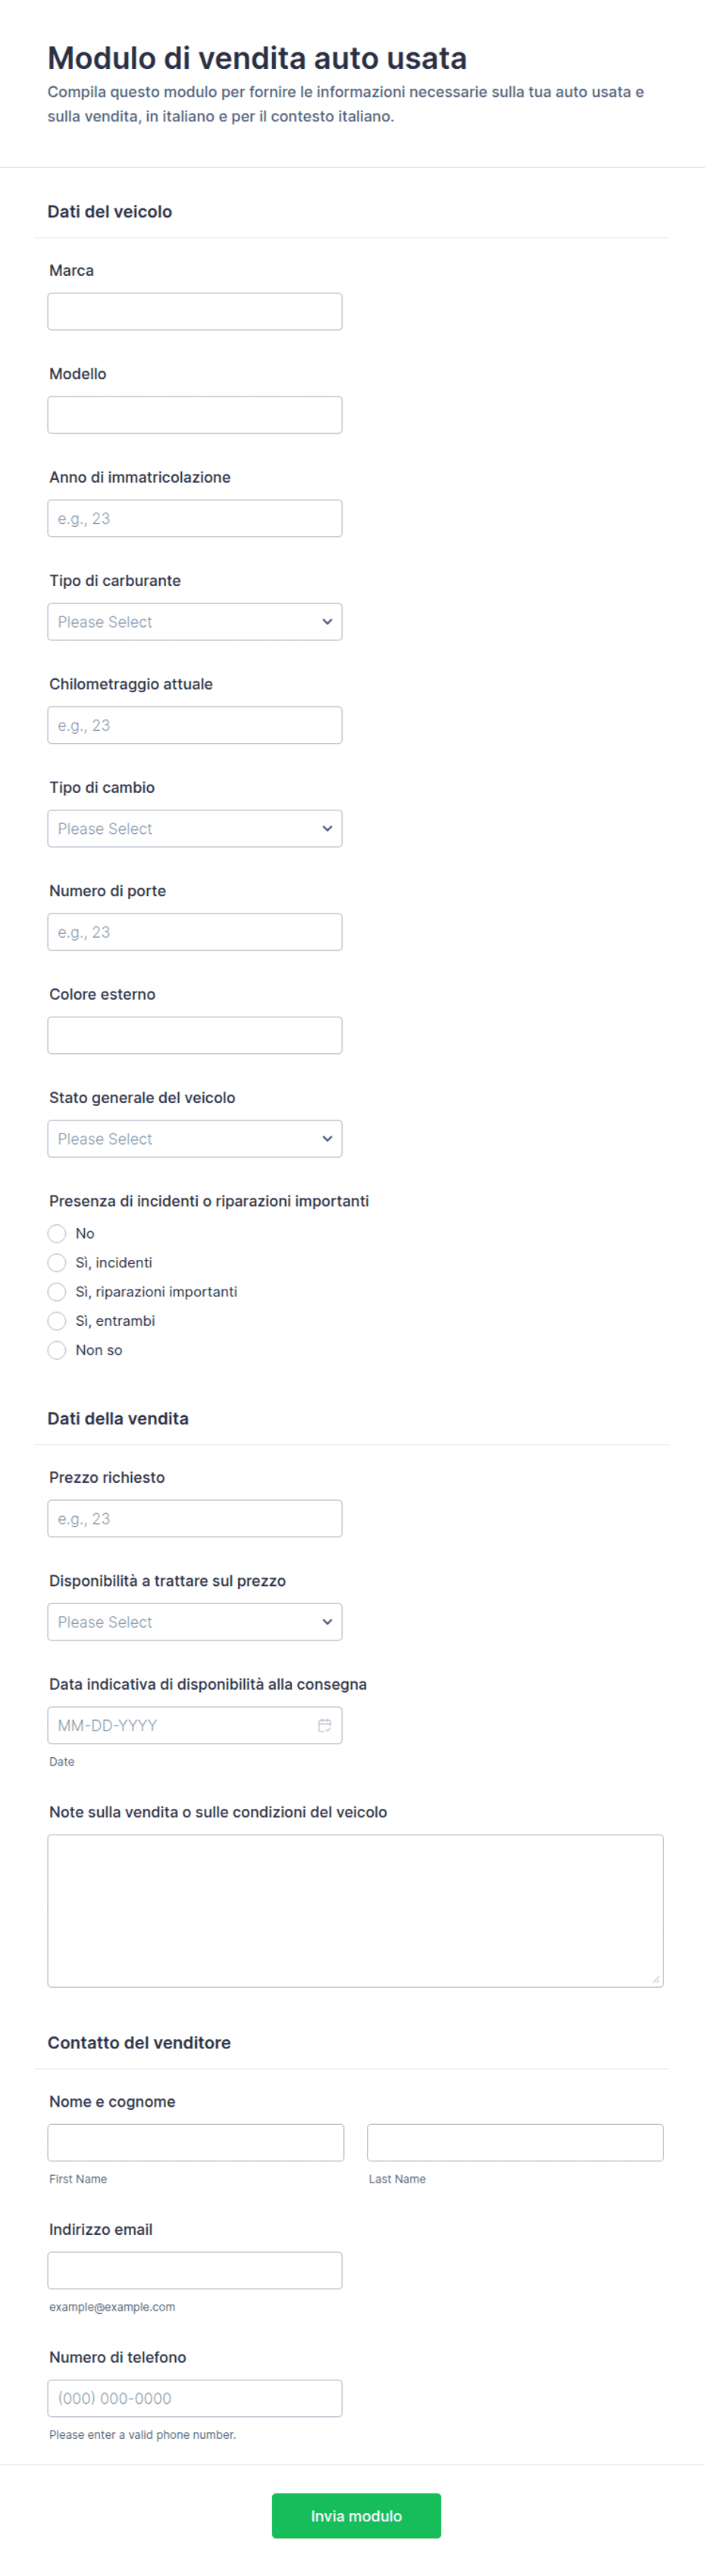The image size is (705, 2576).
Task: Open the calendar icon in delivery date field
Action: tap(324, 1725)
